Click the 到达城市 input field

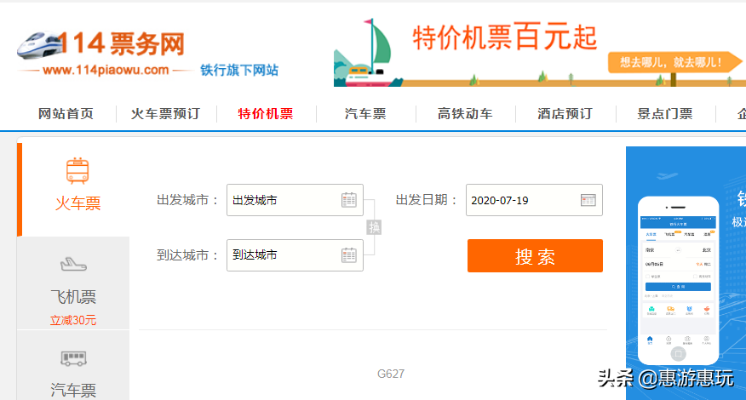pyautogui.click(x=284, y=254)
